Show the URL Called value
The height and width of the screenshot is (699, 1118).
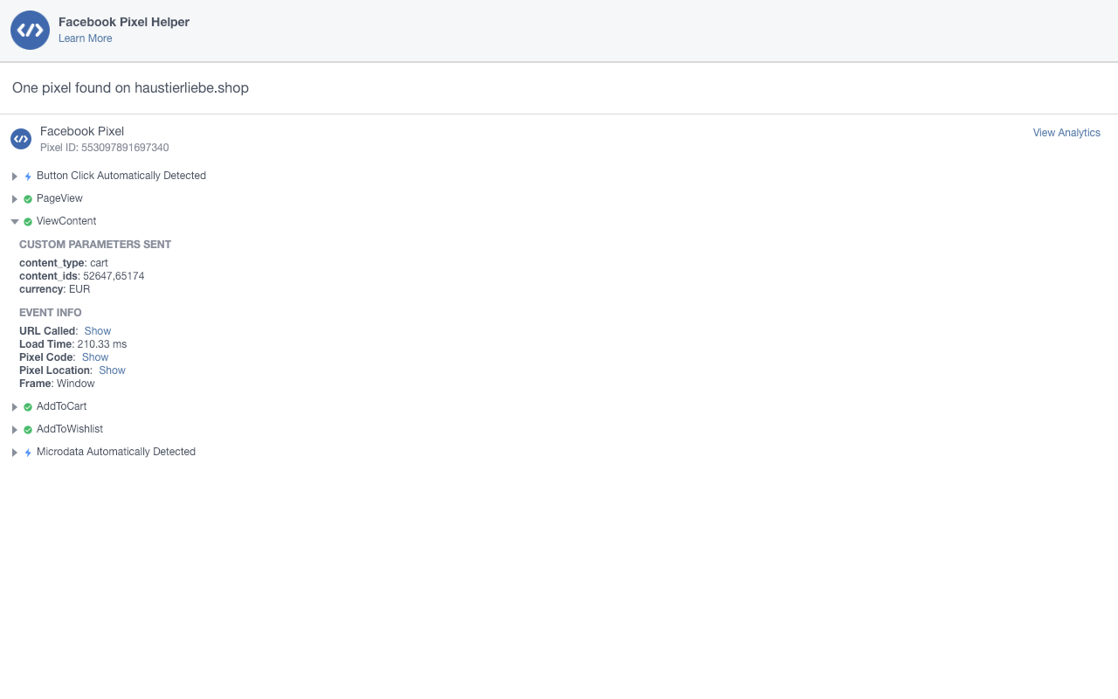point(98,331)
